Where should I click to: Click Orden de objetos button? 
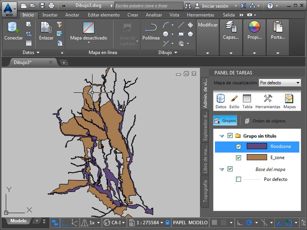tap(265, 121)
